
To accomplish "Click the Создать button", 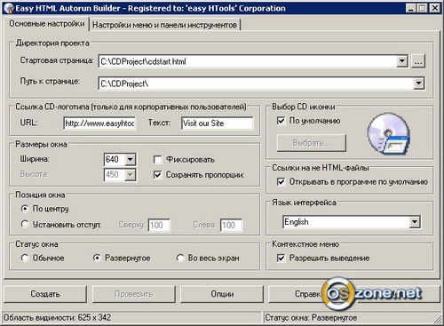I will [45, 294].
